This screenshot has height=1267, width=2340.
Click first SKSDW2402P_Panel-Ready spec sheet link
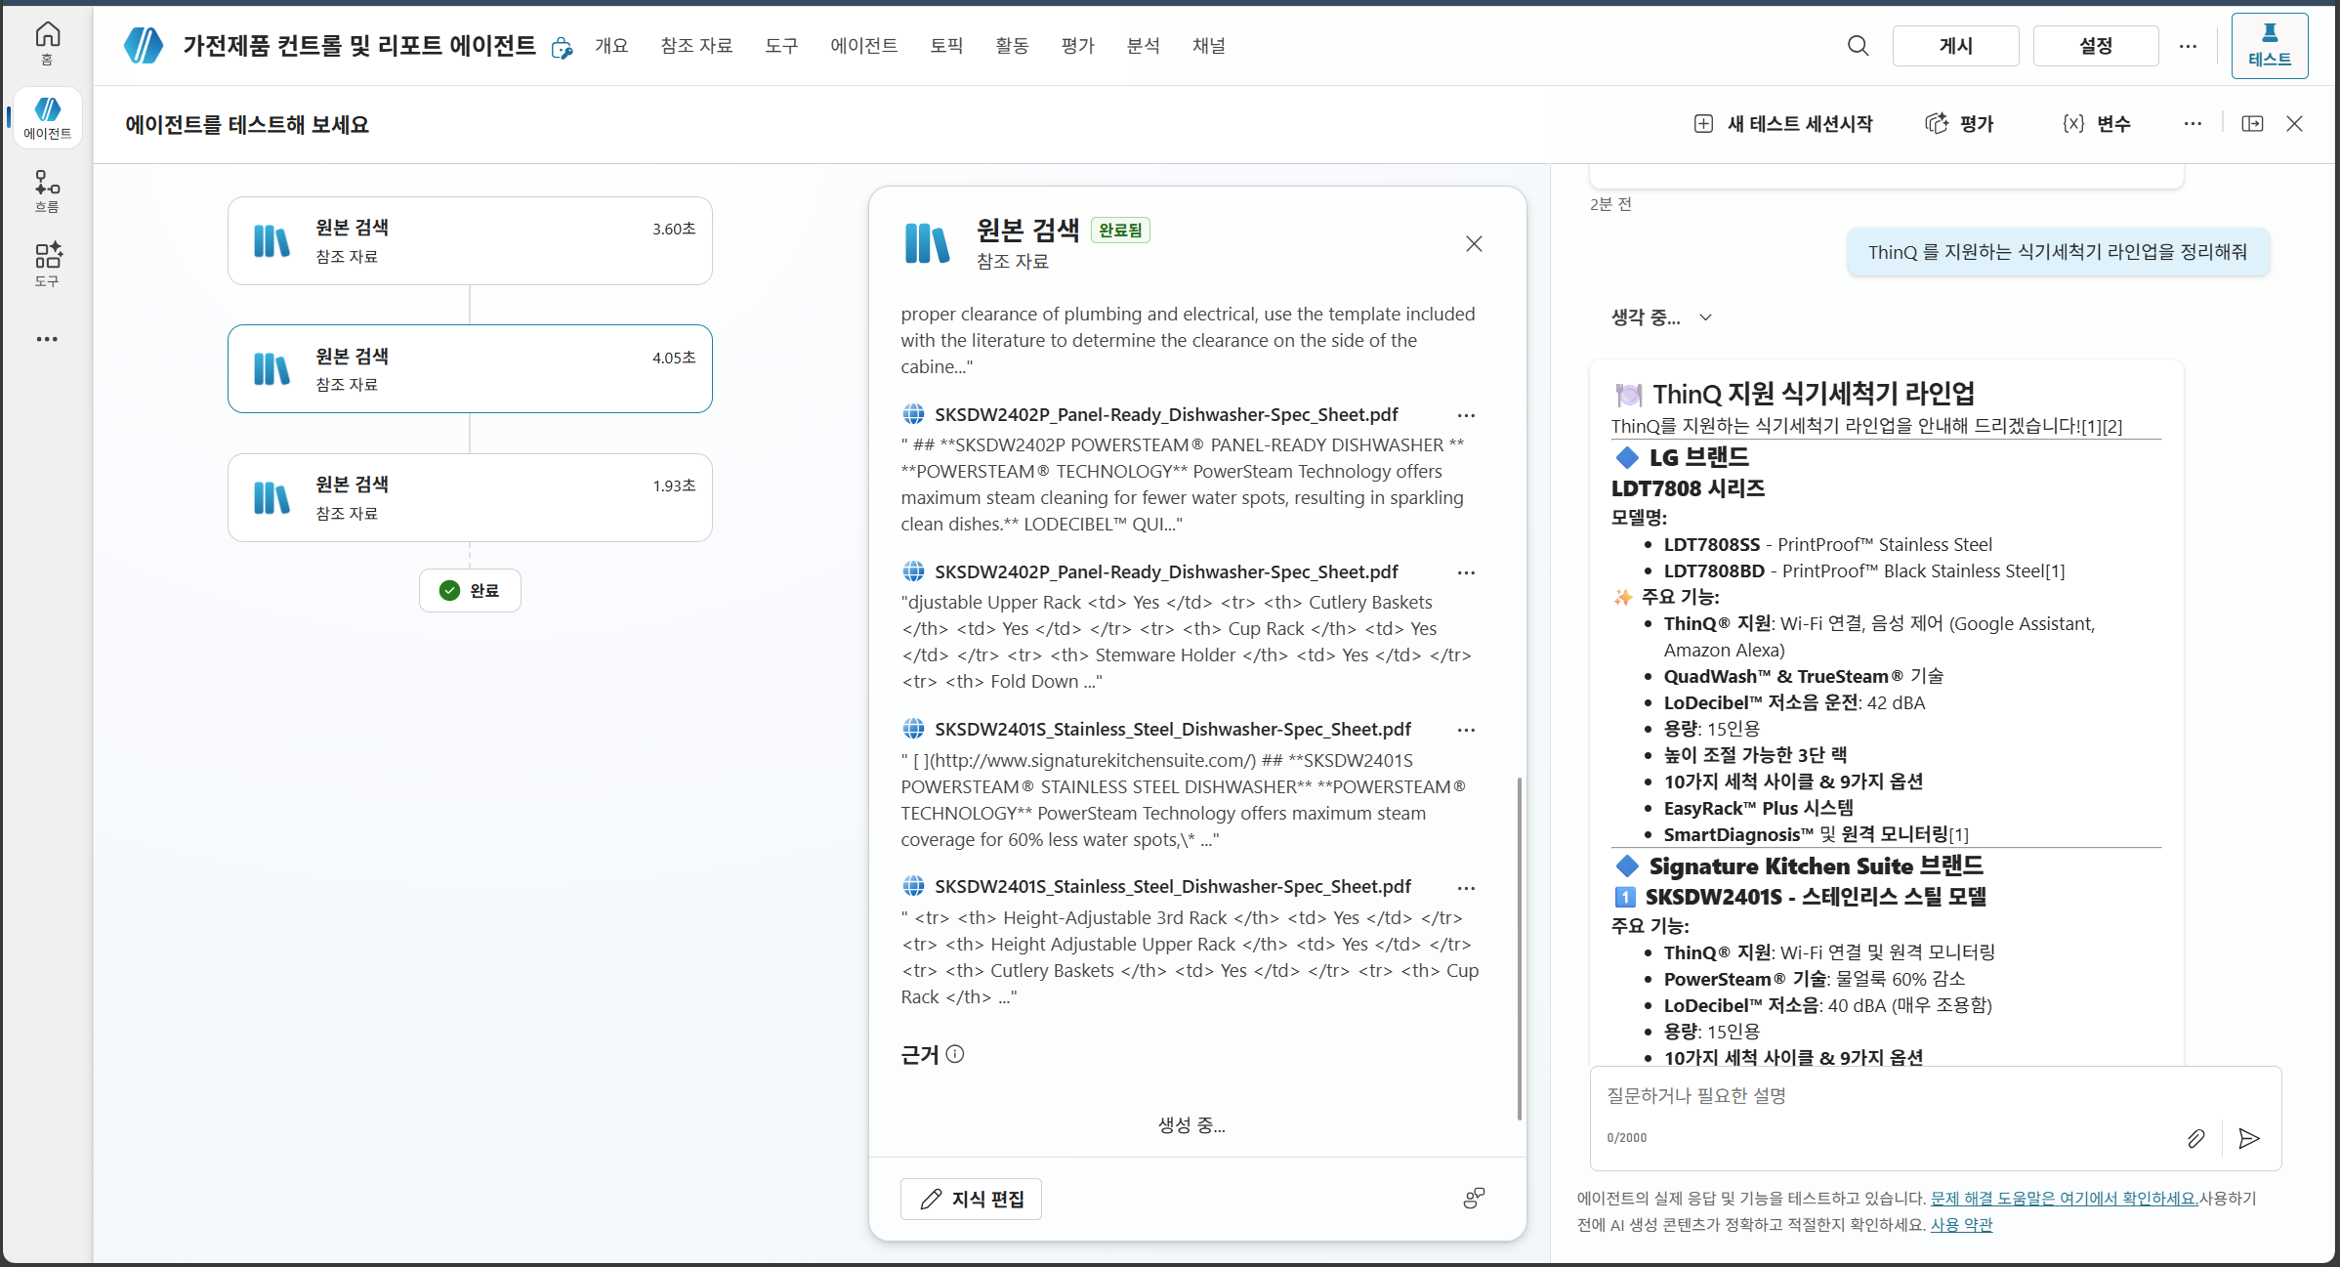pyautogui.click(x=1166, y=415)
